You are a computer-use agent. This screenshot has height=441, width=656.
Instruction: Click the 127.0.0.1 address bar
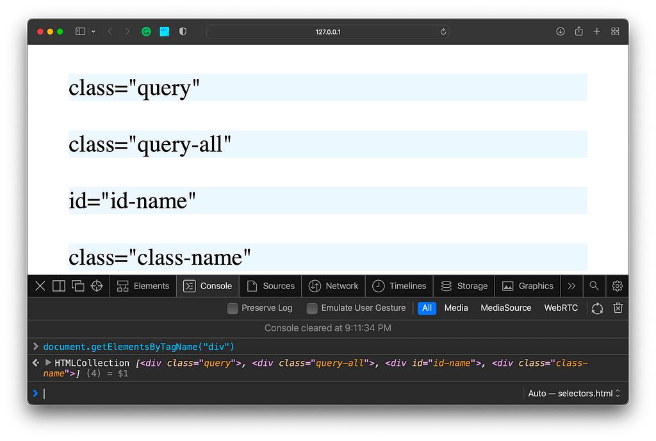coord(327,31)
